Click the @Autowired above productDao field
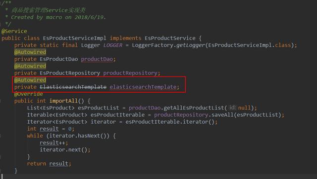 click(x=30, y=52)
